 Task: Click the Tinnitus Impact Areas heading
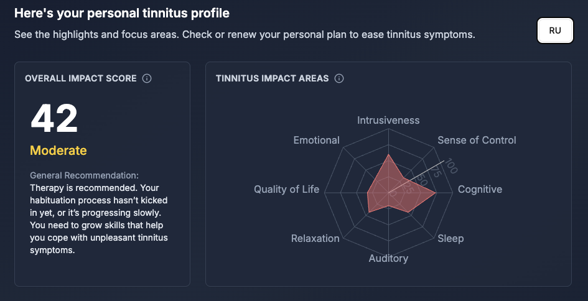point(272,78)
